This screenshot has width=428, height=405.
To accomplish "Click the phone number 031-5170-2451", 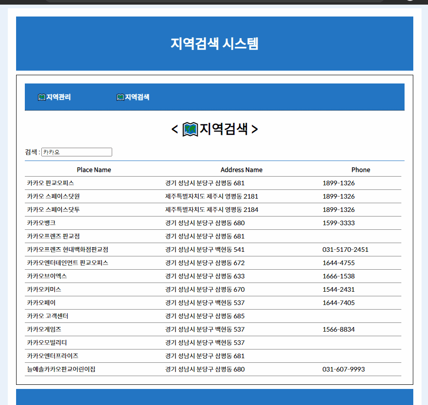I will [345, 250].
